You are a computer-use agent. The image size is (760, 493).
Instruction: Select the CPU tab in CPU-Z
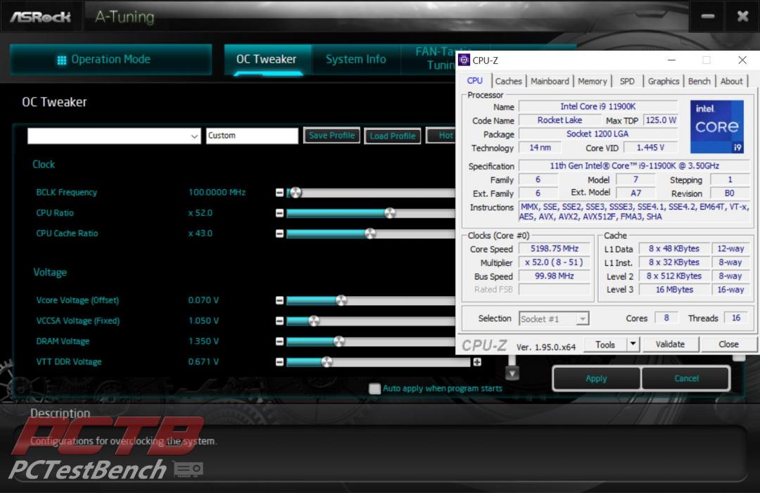click(475, 81)
